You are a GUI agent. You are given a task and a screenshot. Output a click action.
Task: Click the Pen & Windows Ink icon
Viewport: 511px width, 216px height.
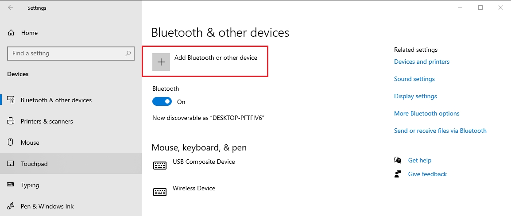[x=11, y=206]
